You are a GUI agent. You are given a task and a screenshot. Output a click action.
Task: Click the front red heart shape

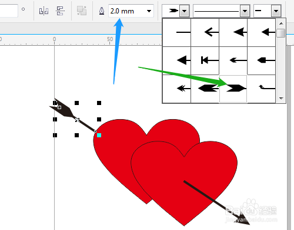point(184,184)
